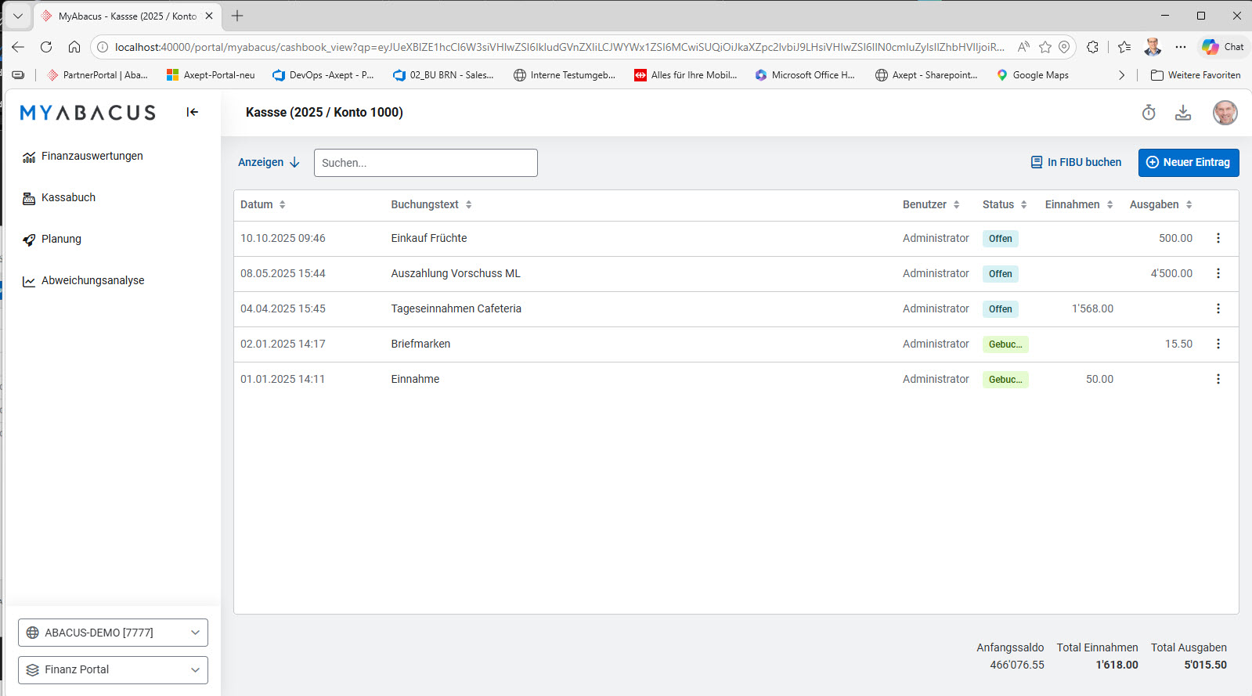
Task: Open browser extensions puzzle icon
Action: click(1092, 47)
